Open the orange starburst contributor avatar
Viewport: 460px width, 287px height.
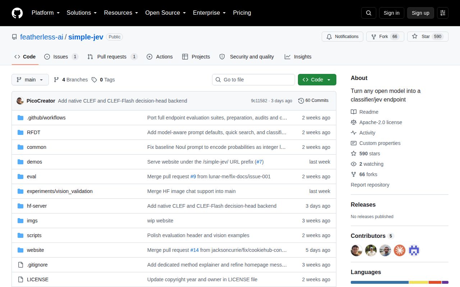[x=400, y=250]
